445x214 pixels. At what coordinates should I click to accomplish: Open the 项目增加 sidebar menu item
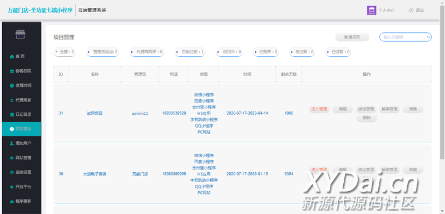pos(21,129)
